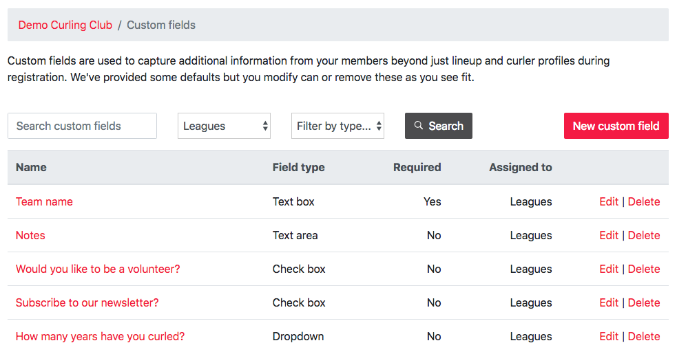Screen dimensions: 677x354
Task: Delete the newsletter subscription field
Action: point(644,302)
